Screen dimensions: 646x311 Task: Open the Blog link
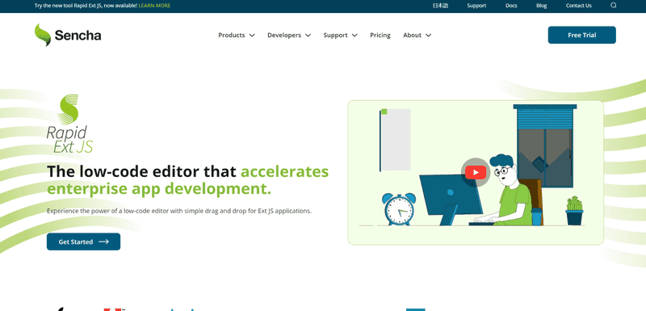(x=541, y=6)
